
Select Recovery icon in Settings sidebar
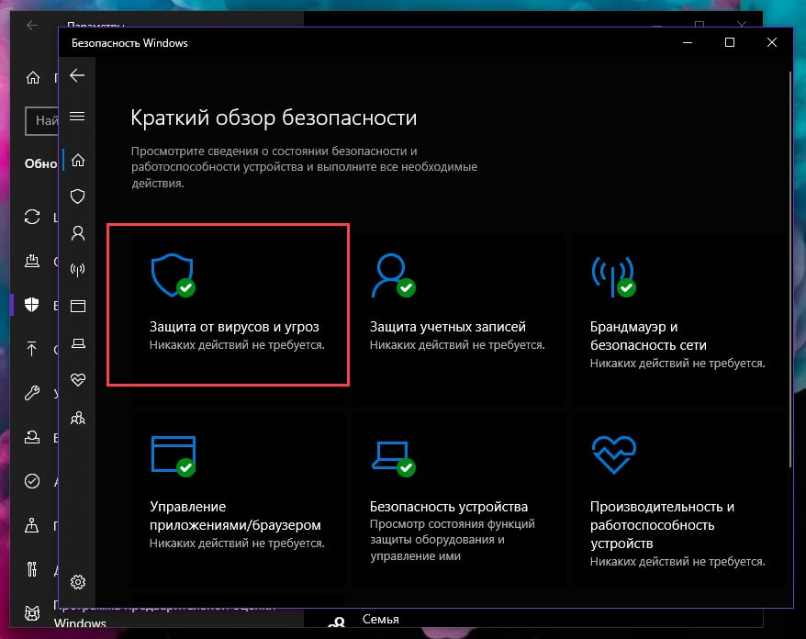(32, 438)
